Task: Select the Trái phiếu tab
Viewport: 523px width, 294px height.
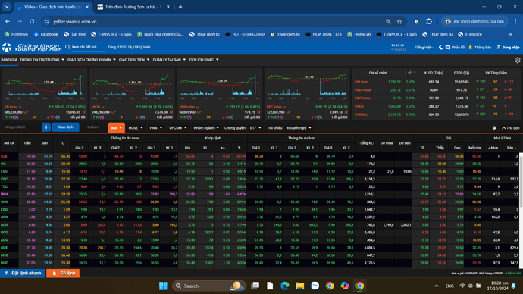Action: click(274, 127)
